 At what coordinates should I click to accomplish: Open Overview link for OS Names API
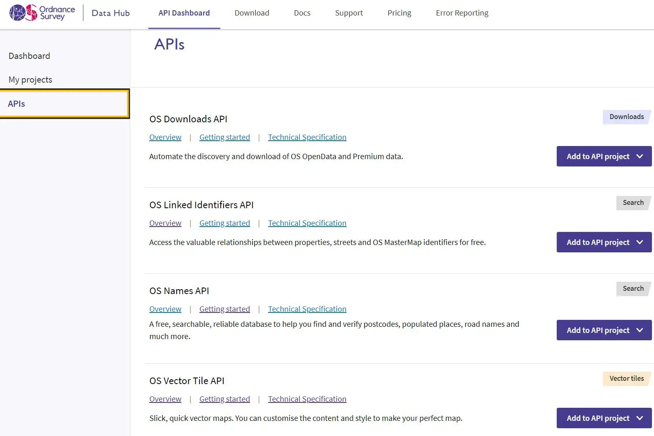(x=165, y=309)
